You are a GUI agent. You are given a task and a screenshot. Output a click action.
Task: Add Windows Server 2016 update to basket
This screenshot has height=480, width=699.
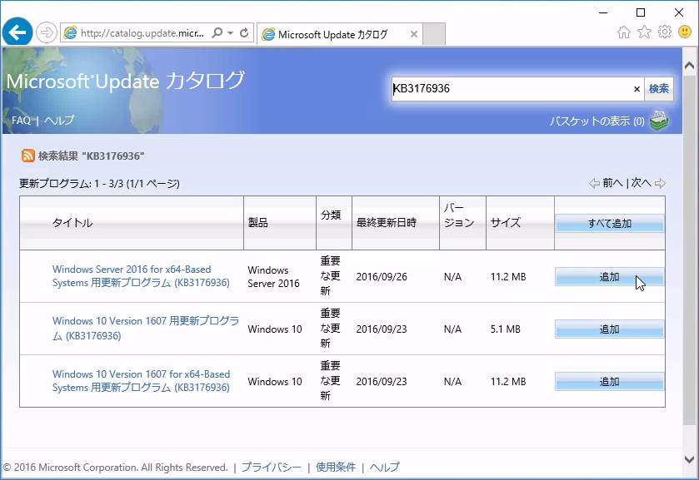(609, 276)
